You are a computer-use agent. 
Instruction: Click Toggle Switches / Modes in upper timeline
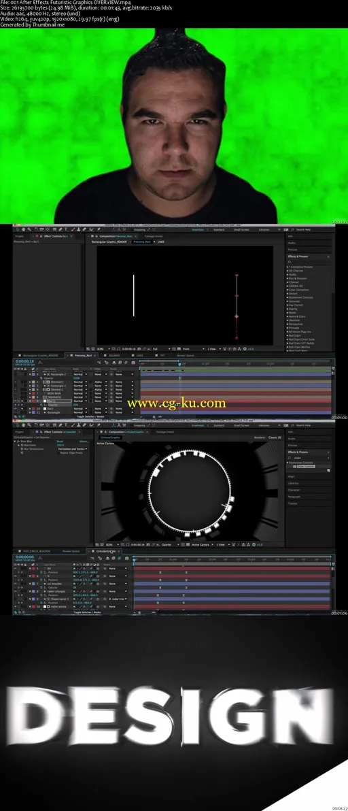click(90, 416)
